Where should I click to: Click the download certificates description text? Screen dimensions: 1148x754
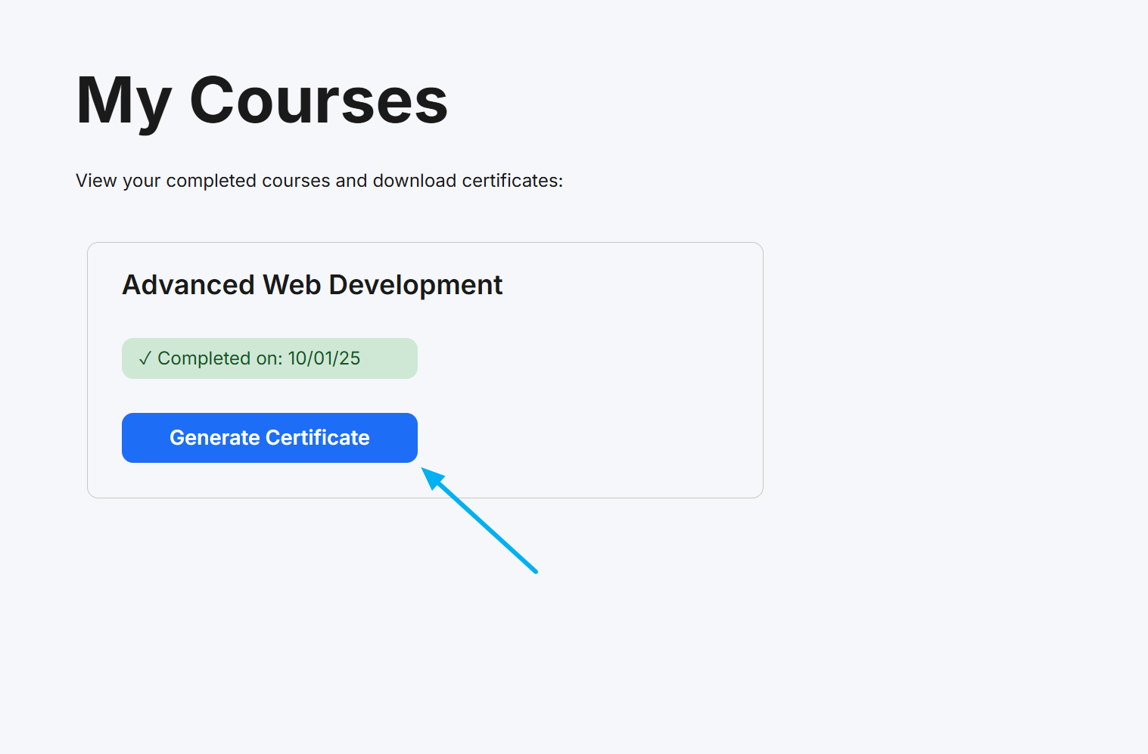tap(318, 180)
